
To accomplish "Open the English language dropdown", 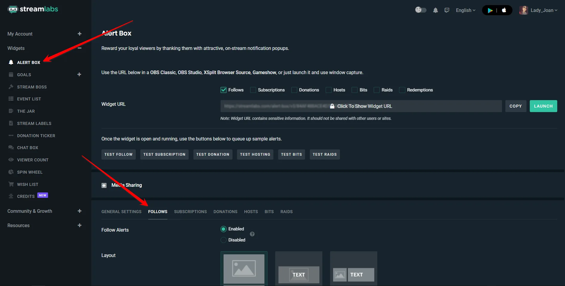I will click(466, 10).
